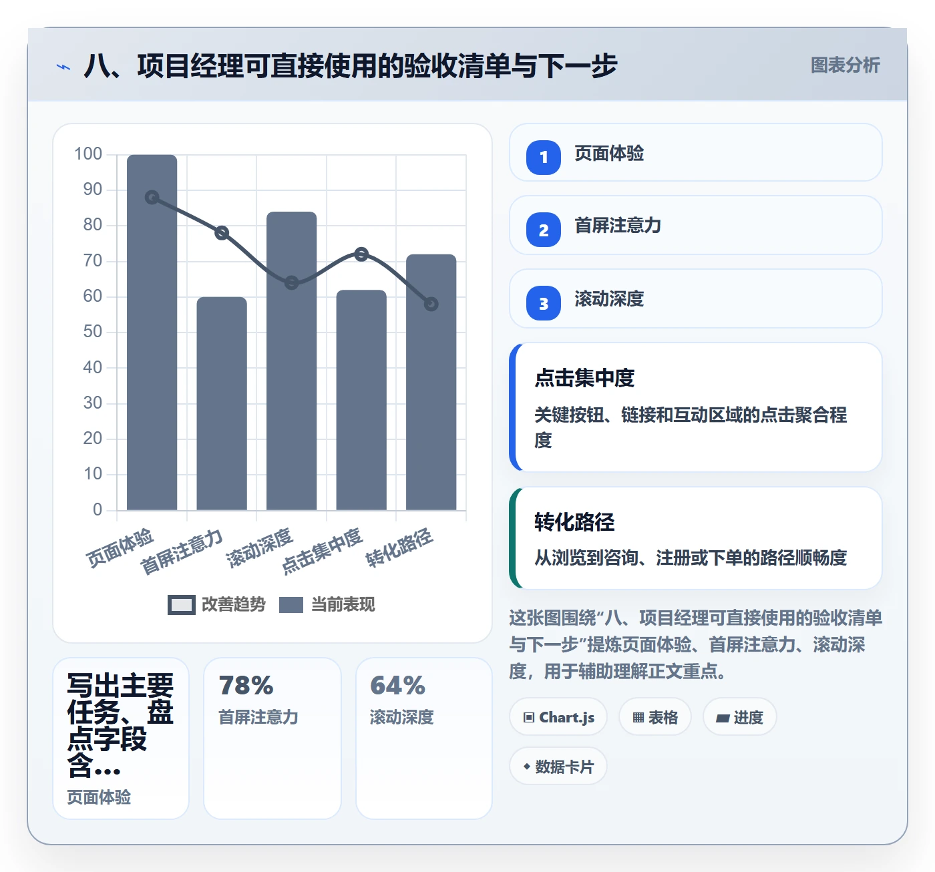This screenshot has width=935, height=872.
Task: Toggle the 当前表现 legend swatch
Action: point(291,605)
